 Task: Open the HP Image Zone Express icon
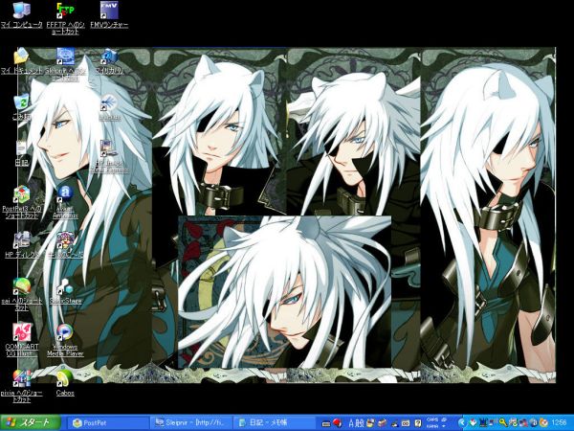point(109,148)
